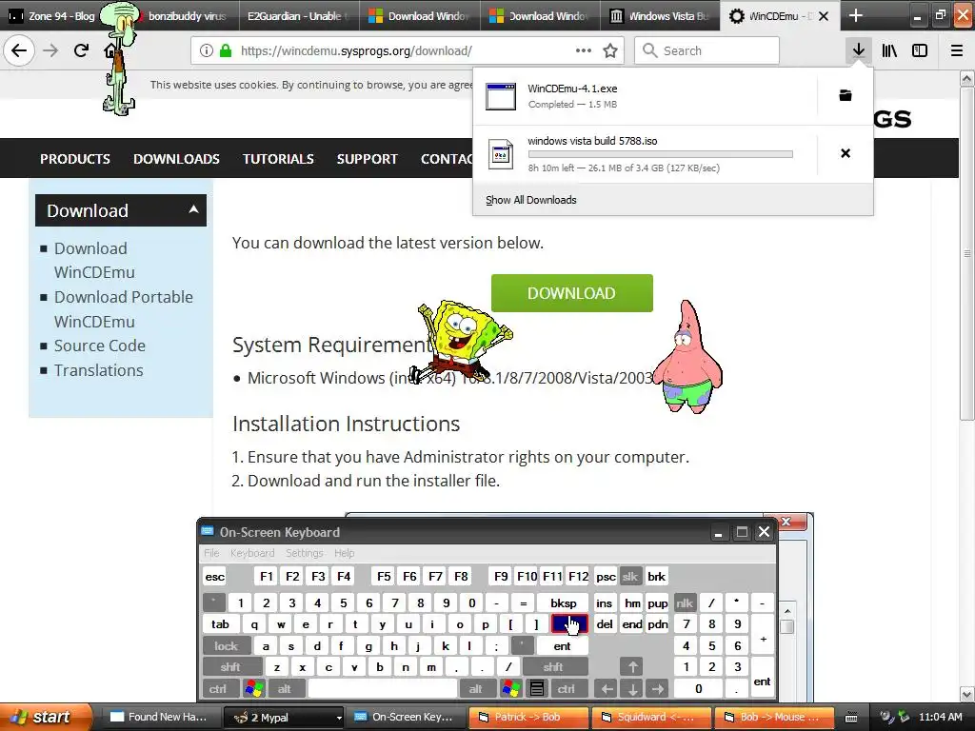Click the vista iso download progress bar
975x731 pixels.
(661, 154)
